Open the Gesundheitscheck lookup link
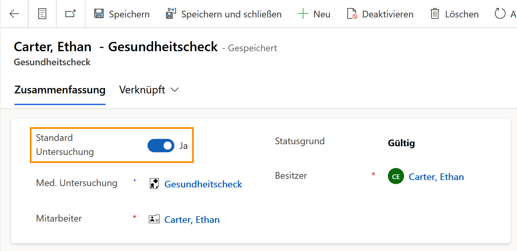The image size is (517, 251). [x=203, y=184]
